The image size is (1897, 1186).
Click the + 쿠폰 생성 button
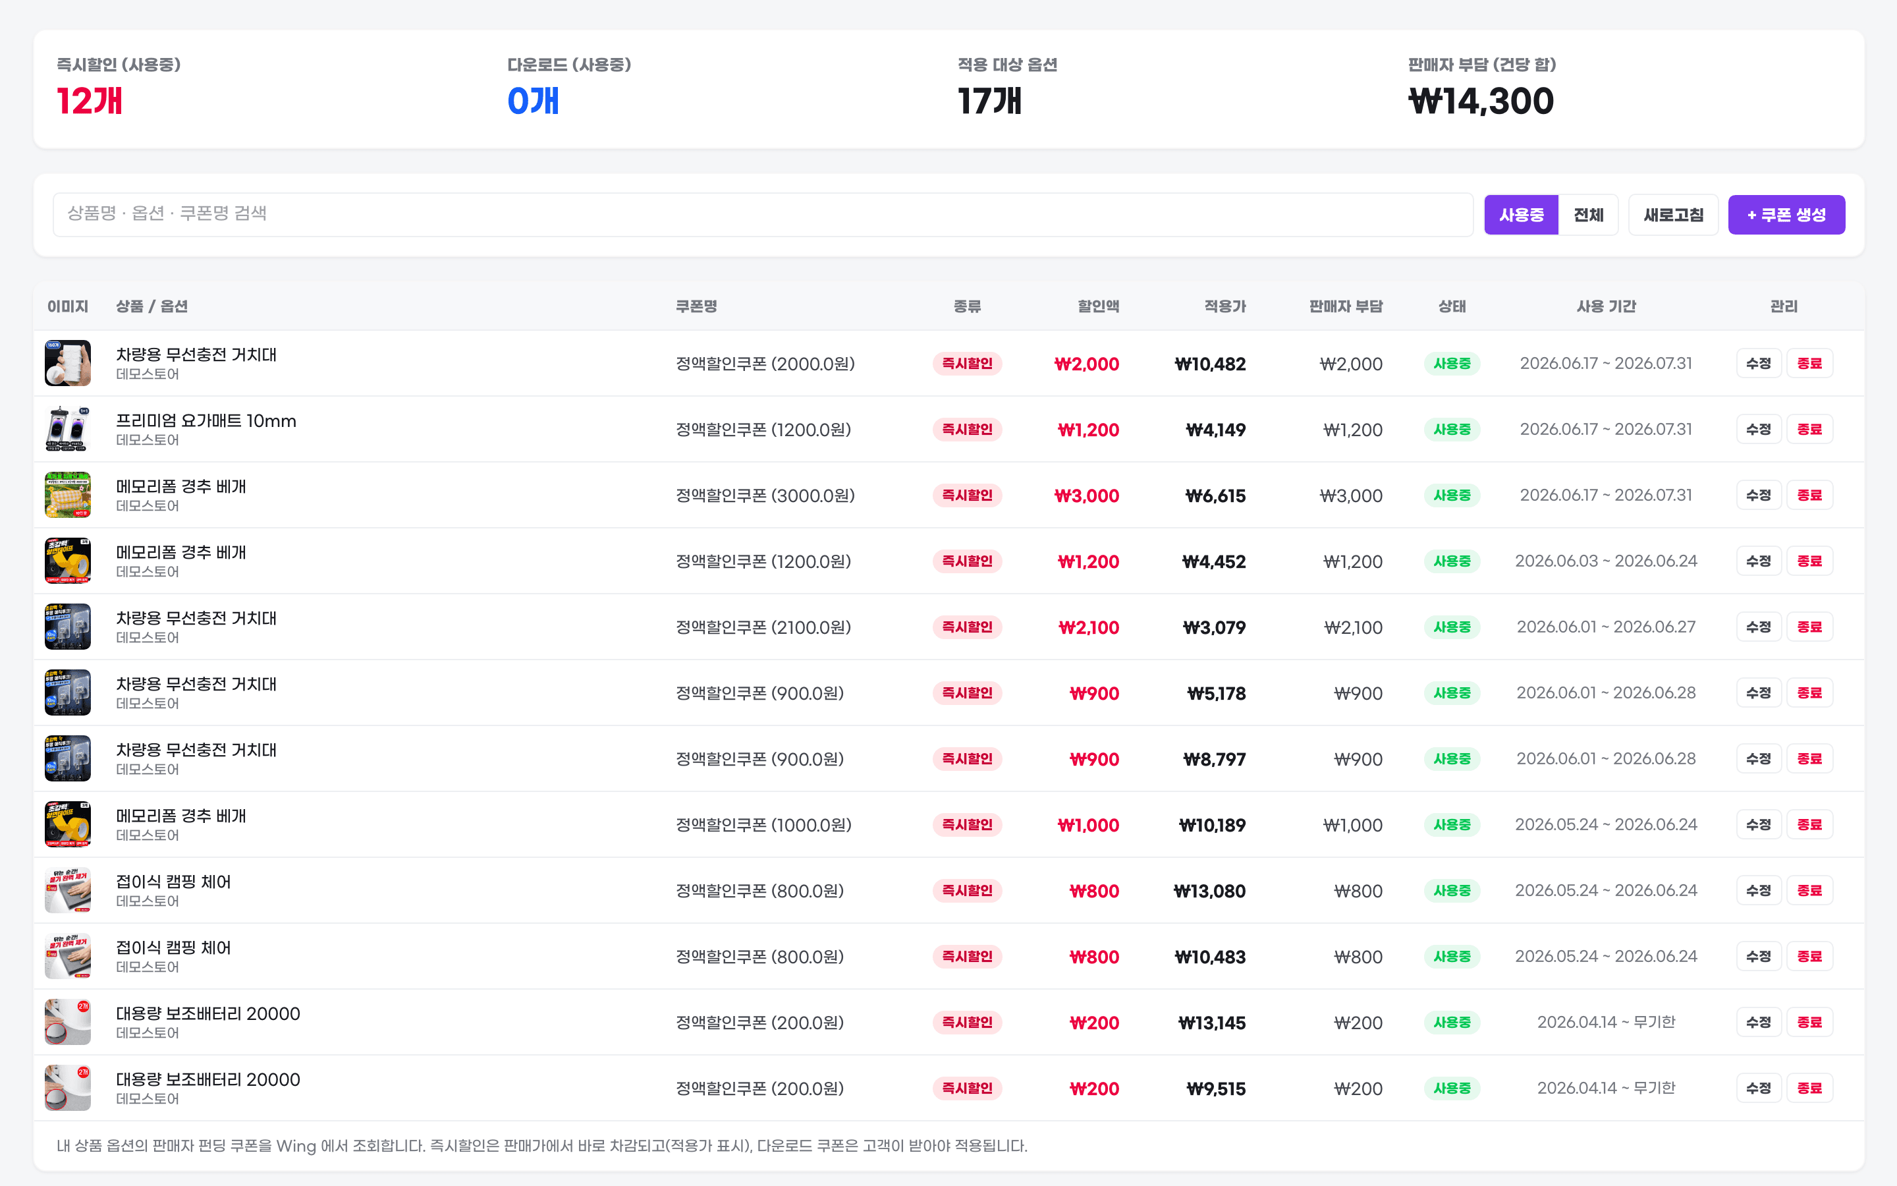1786,214
